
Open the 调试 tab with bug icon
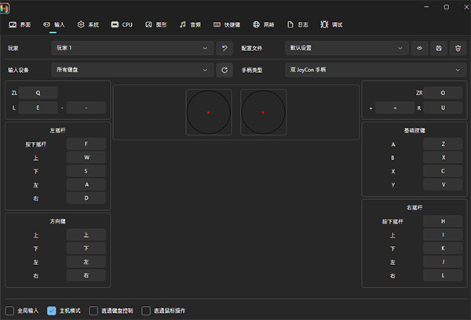tap(330, 24)
